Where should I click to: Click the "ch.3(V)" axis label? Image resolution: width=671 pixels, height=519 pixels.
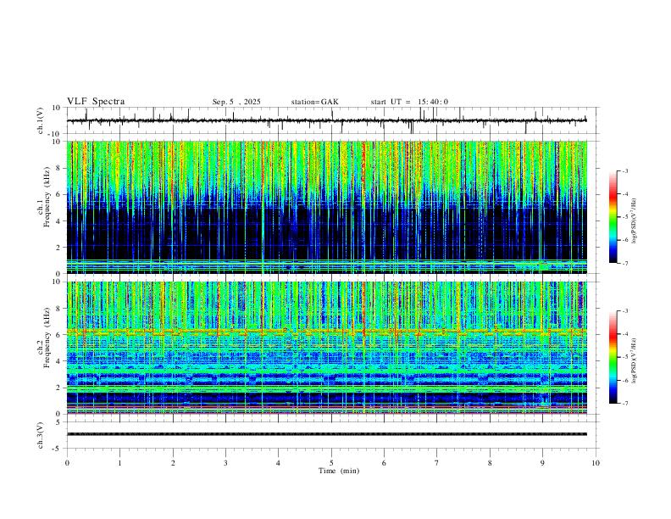(41, 435)
